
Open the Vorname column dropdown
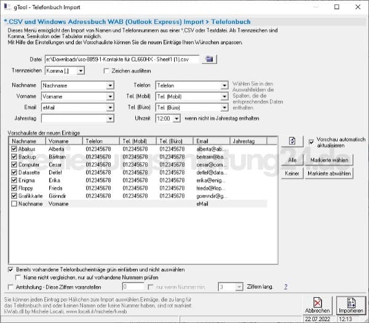click(110, 97)
